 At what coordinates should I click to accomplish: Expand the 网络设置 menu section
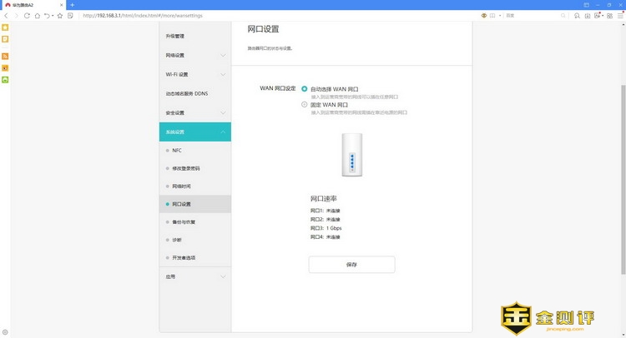(194, 55)
